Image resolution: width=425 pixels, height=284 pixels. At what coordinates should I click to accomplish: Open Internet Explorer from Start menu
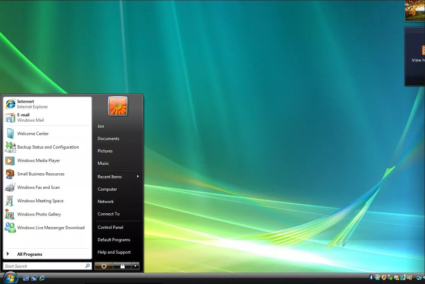coord(32,104)
